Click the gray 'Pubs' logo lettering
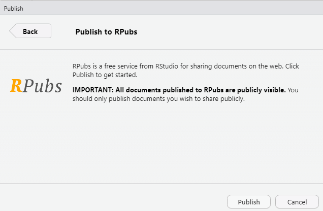 [x=43, y=86]
